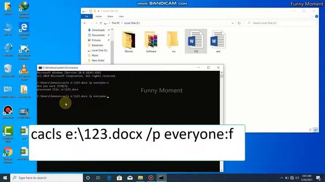Show hidden system tray icons
The image size is (325, 182).
coord(281,177)
